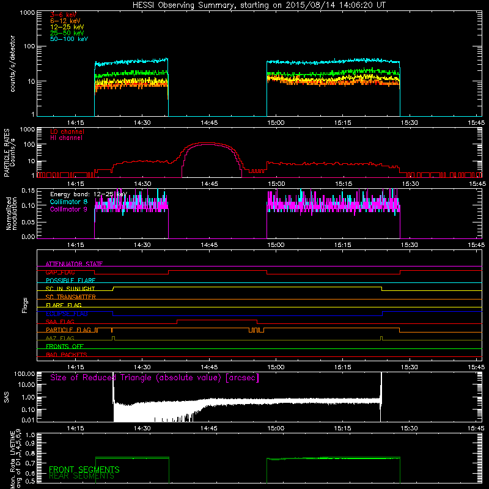Select the Collimator 8 legend entry
The width and height of the screenshot is (489, 489).
pyautogui.click(x=68, y=202)
